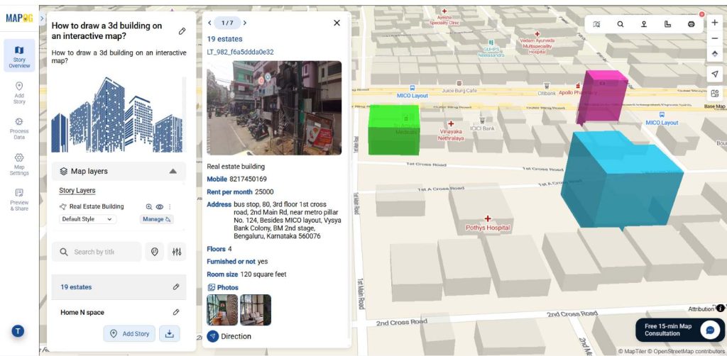This screenshot has width=727, height=356.
Task: Collapse the Map layers section
Action: [x=173, y=171]
